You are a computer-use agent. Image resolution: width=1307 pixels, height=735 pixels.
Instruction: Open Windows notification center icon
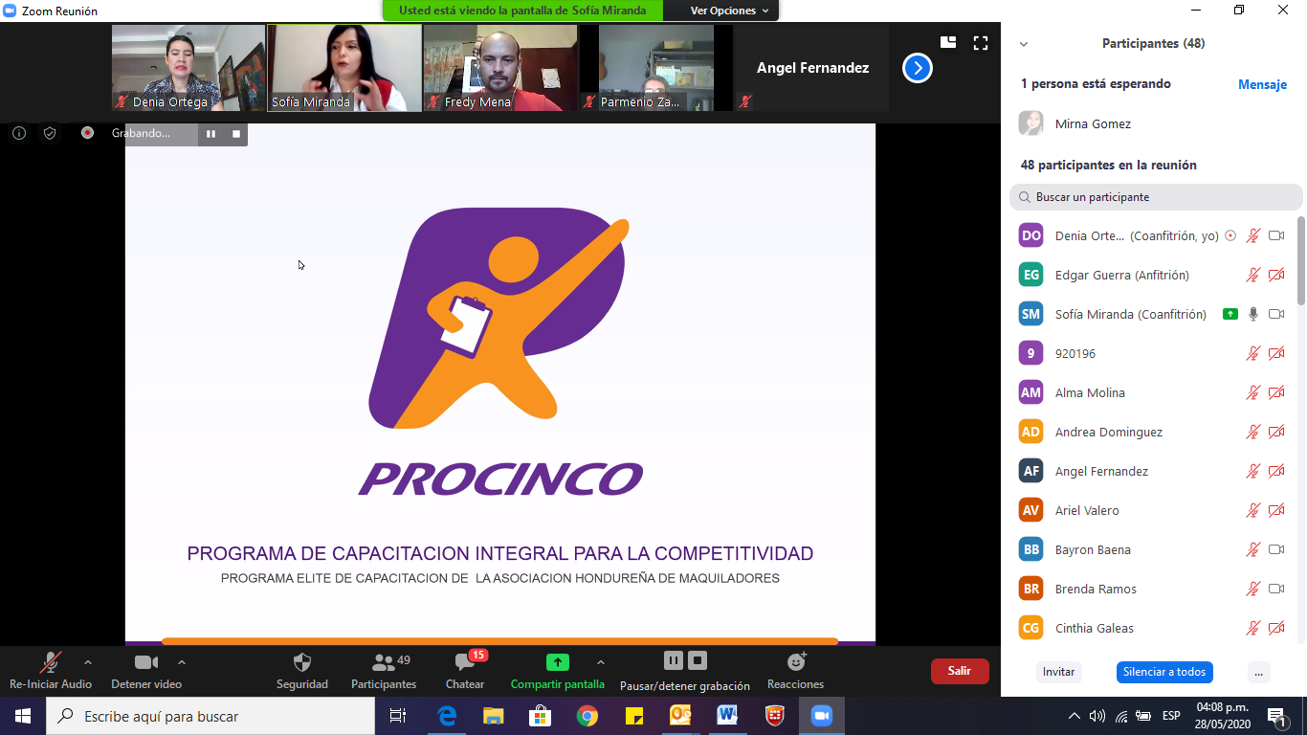click(1277, 716)
